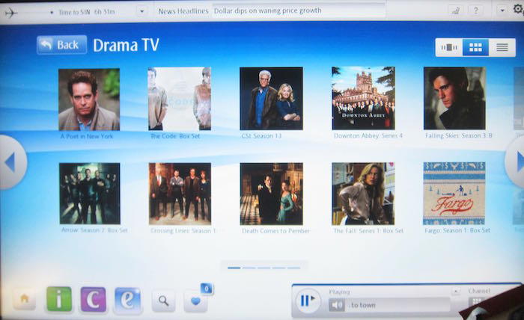
Task: Expand the player panel with small arrow
Action: click(456, 292)
